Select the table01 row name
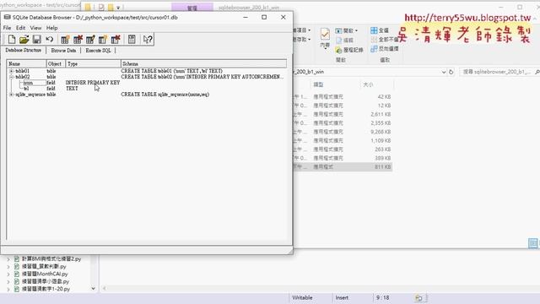This screenshot has height=304, width=540. click(x=23, y=71)
